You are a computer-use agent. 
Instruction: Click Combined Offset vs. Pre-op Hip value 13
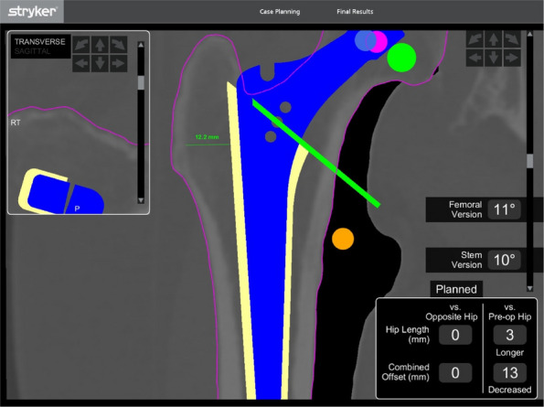(509, 373)
